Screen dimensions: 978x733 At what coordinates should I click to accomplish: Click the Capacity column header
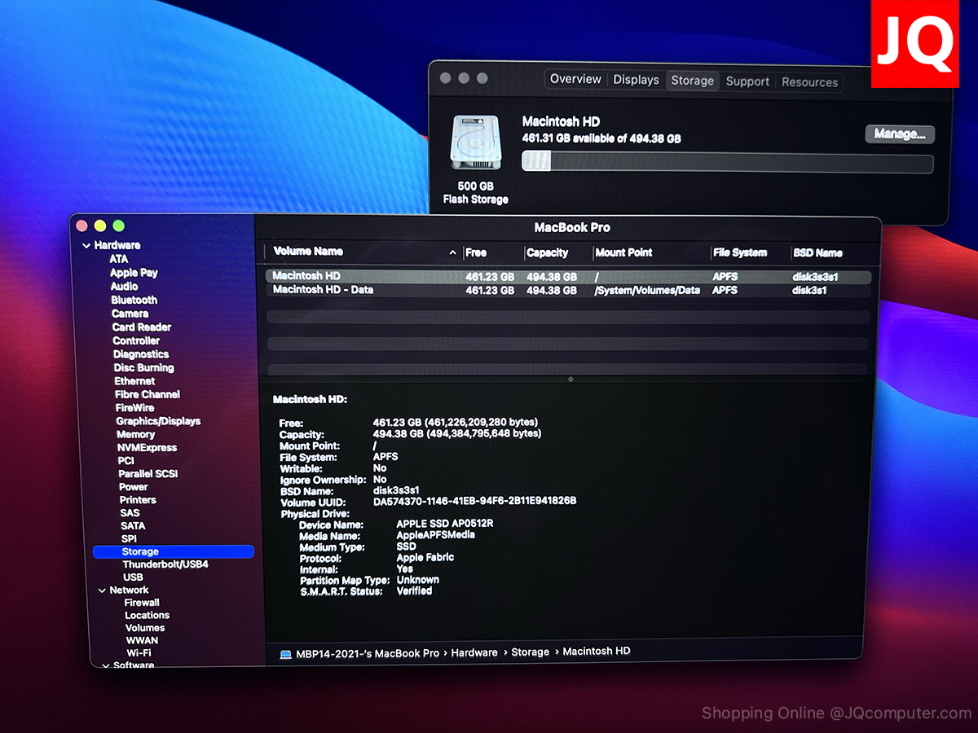pyautogui.click(x=547, y=252)
